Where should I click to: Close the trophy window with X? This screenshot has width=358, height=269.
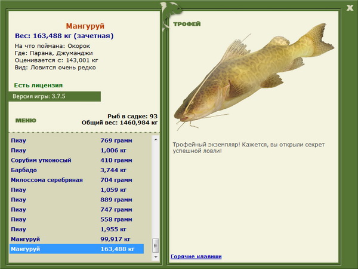(x=350, y=8)
